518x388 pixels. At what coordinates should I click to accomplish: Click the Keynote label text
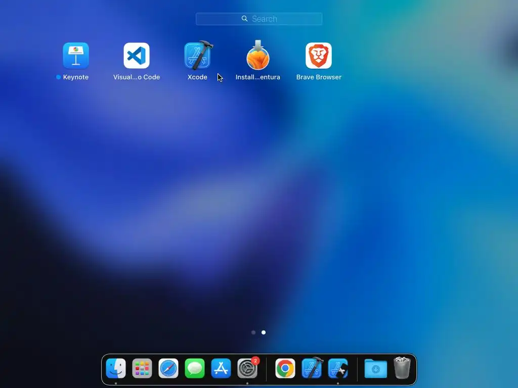tap(76, 77)
